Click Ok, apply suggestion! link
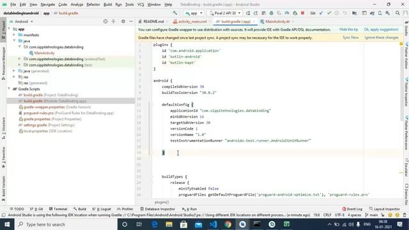 pyautogui.click(x=381, y=29)
